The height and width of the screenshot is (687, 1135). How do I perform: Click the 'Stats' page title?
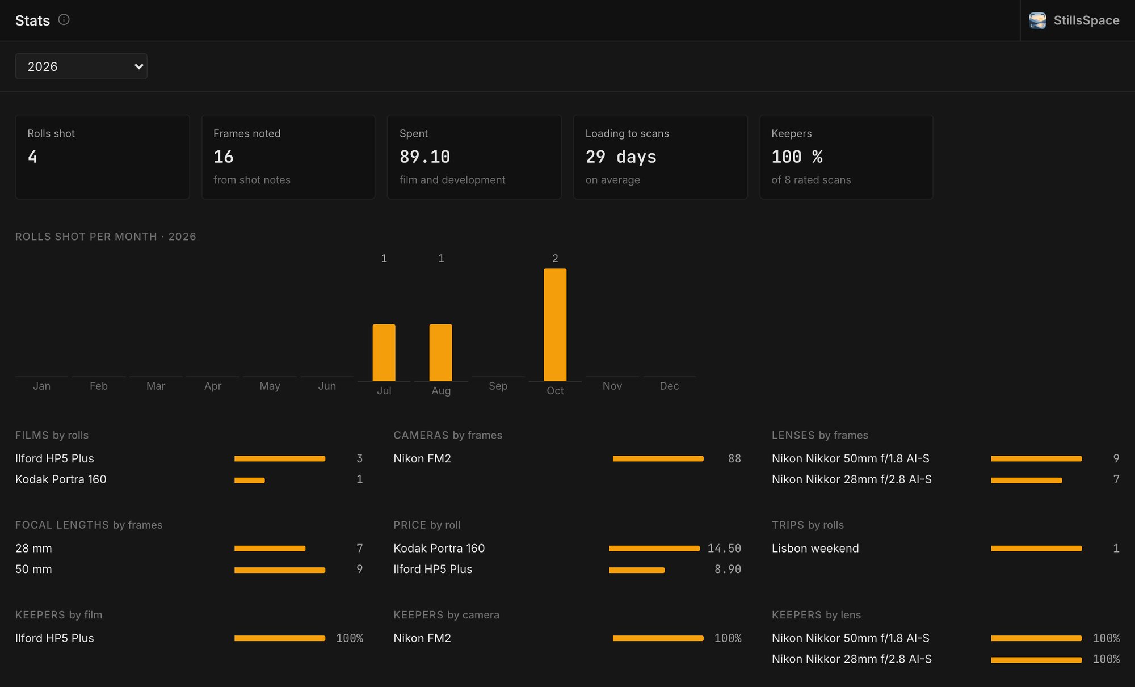tap(32, 20)
